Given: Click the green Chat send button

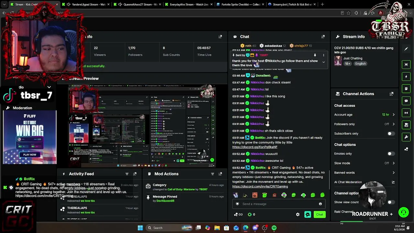Looking at the screenshot, I should pos(320,215).
